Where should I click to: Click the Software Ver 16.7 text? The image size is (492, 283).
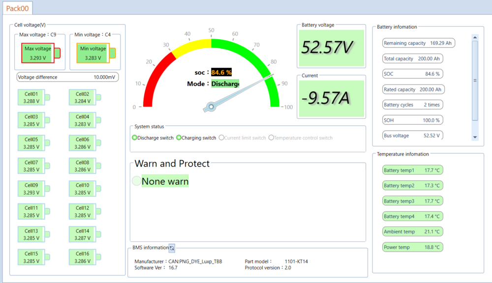point(156,268)
